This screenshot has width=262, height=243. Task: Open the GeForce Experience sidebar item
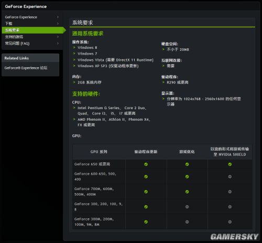coord(21,17)
